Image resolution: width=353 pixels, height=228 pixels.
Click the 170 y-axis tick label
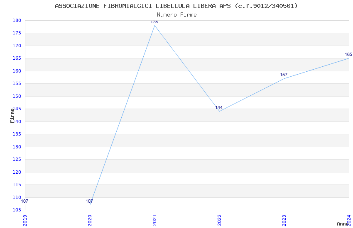[x=17, y=46]
